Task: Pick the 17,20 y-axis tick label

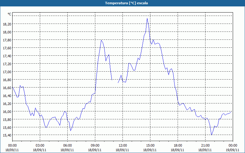Action: click(7, 64)
